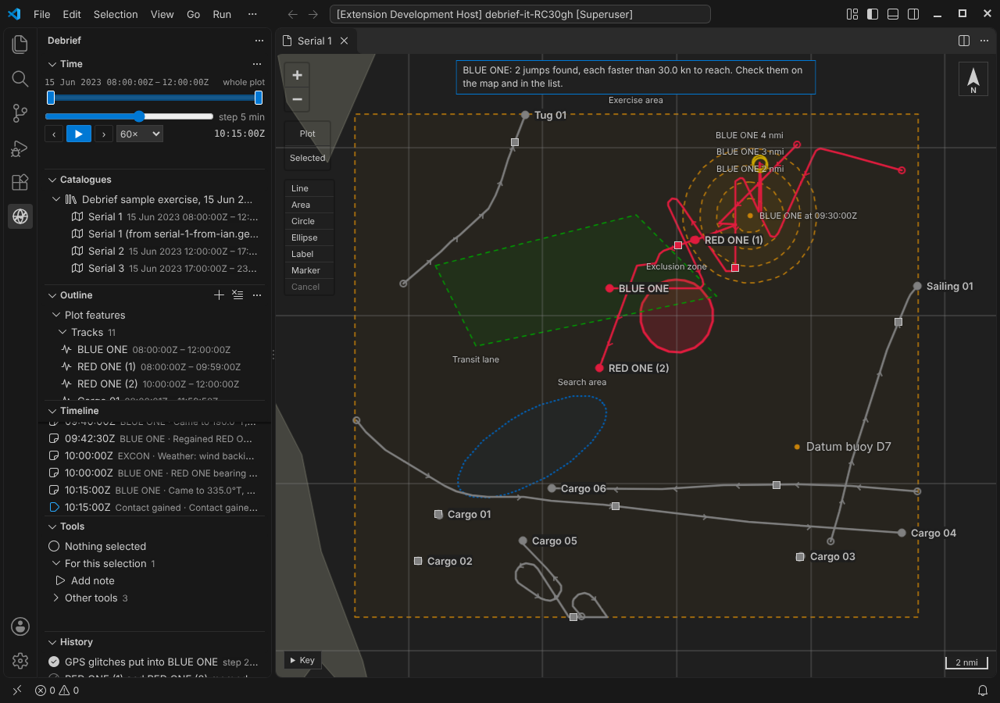Click the whole plot time range label
This screenshot has width=1000, height=703.
coord(244,82)
